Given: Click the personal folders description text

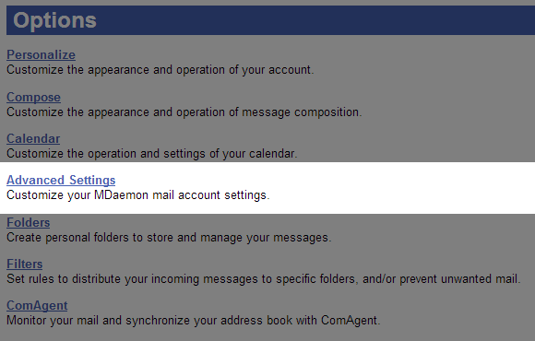Looking at the screenshot, I should click(x=169, y=238).
